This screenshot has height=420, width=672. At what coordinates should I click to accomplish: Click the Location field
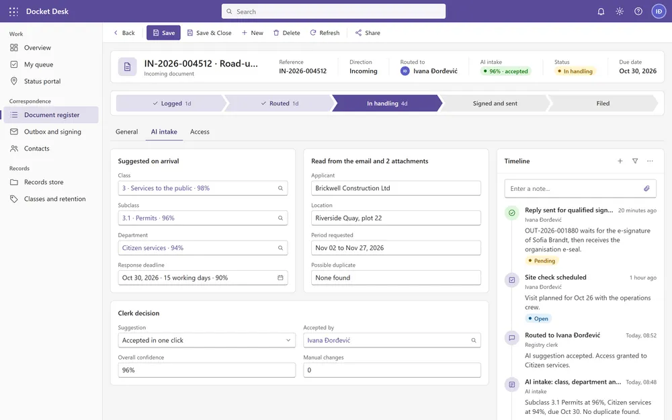[x=396, y=218]
